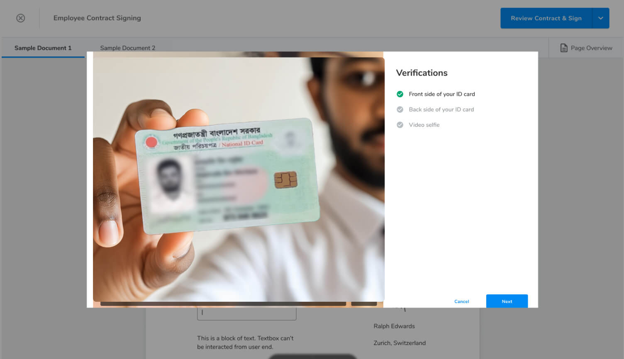This screenshot has width=624, height=359.
Task: Open the Sample Document 2 tab
Action: coord(127,48)
